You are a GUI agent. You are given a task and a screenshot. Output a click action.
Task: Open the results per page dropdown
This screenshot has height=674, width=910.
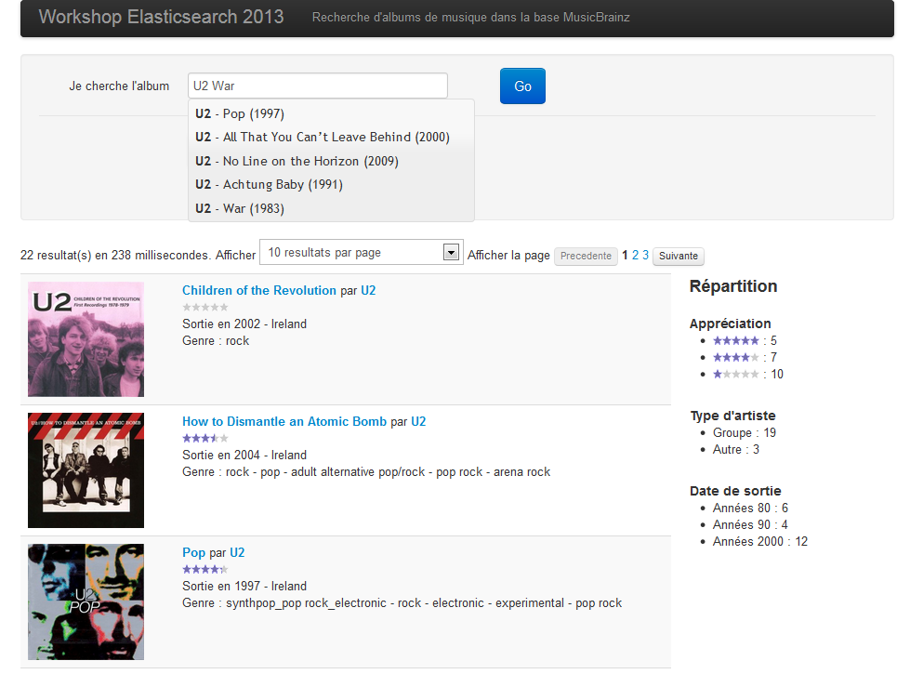click(x=361, y=252)
